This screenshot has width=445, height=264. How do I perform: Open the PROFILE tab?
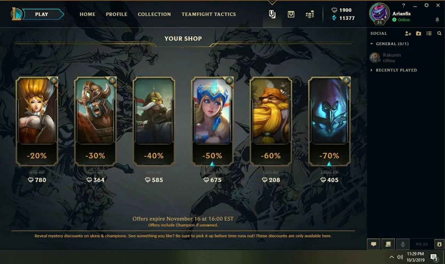point(117,14)
